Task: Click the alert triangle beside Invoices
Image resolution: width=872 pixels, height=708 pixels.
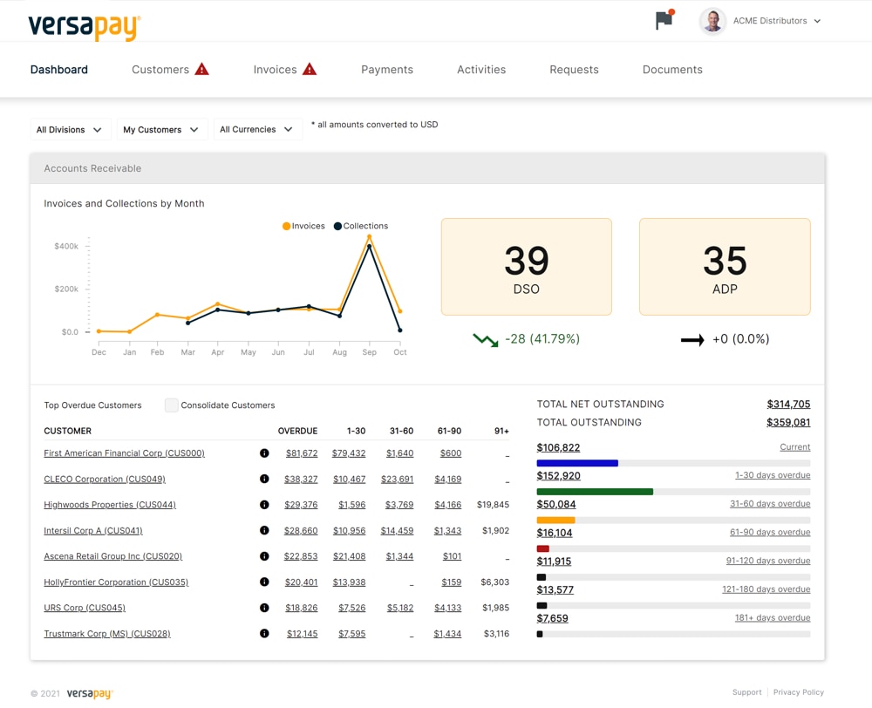Action: [310, 70]
